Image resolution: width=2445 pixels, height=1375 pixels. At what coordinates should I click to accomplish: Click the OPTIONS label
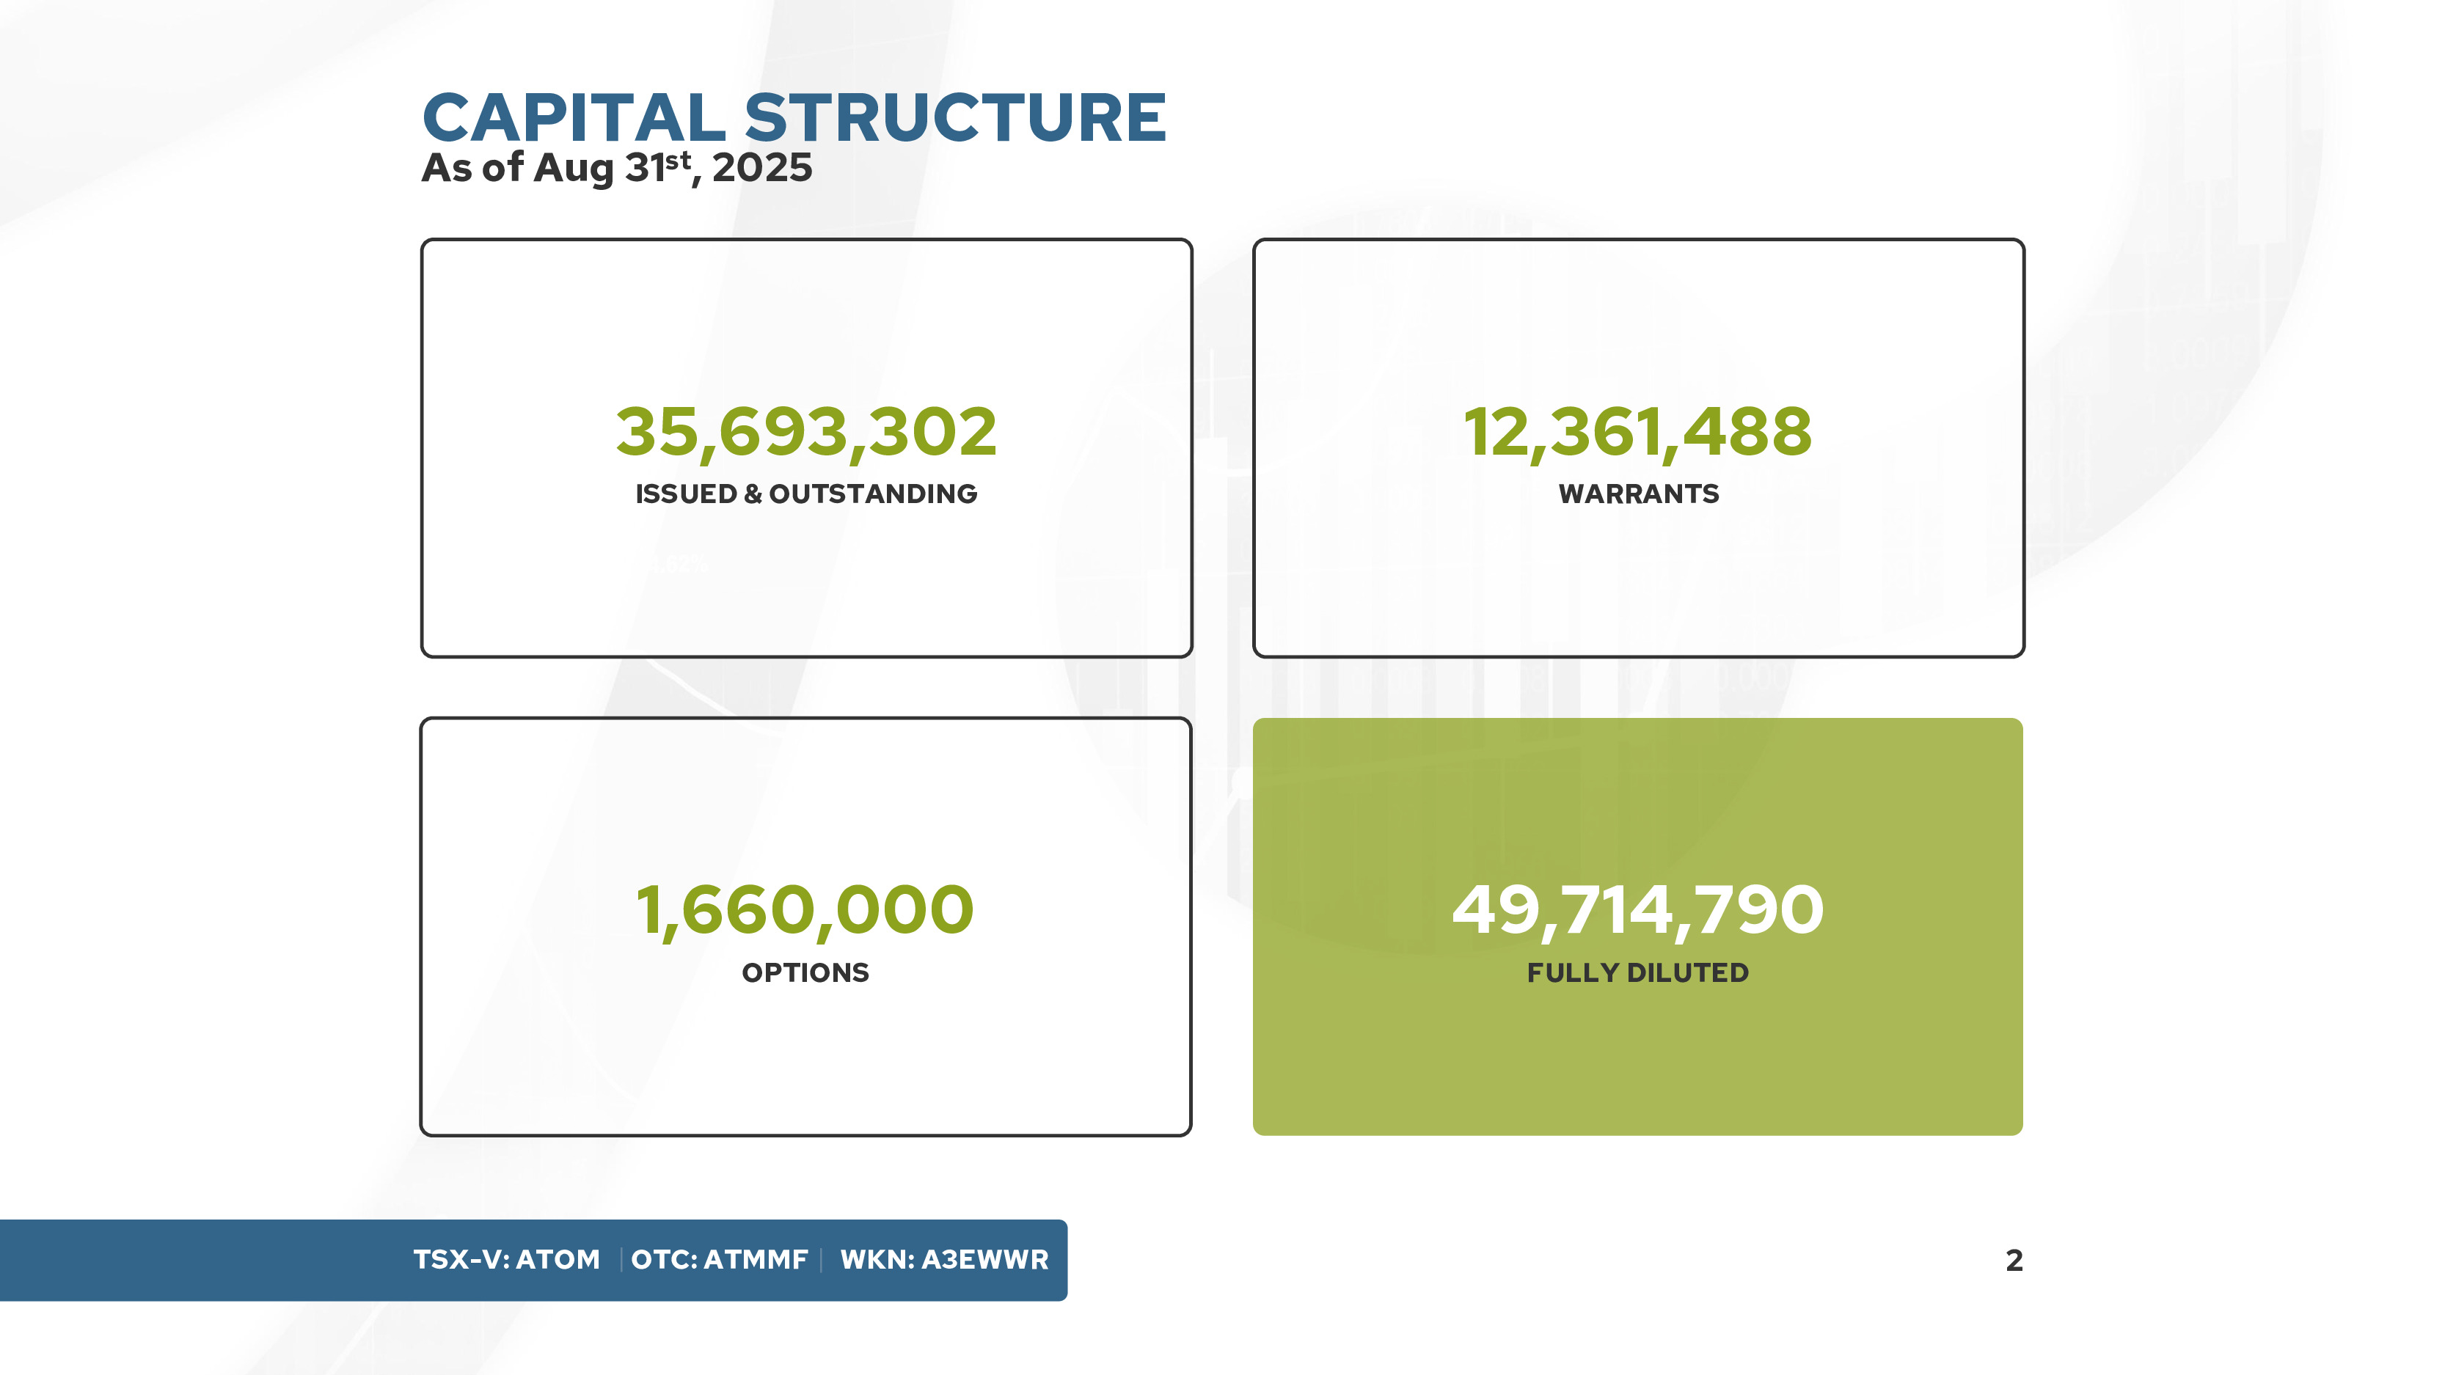(x=805, y=972)
